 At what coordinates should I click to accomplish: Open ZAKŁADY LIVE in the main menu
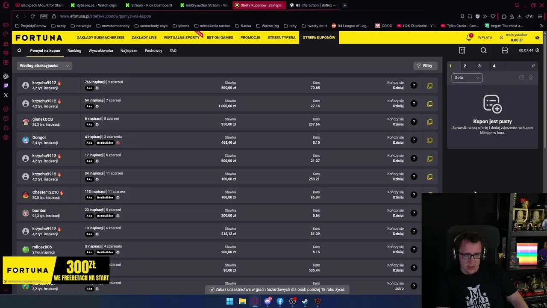coord(144,37)
